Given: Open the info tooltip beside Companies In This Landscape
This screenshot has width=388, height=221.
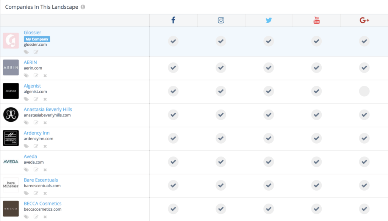Looking at the screenshot, I should (83, 7).
